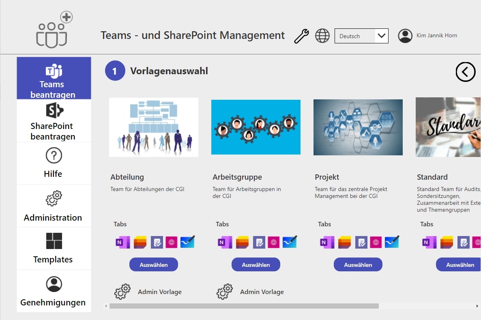Viewport: 481px width, 320px height.
Task: Click the user profile avatar icon
Action: (x=405, y=36)
